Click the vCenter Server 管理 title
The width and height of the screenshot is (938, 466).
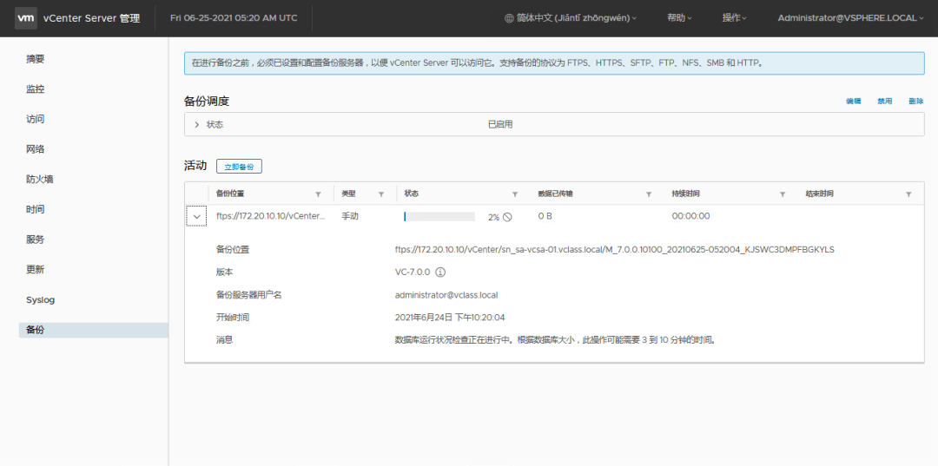(92, 18)
